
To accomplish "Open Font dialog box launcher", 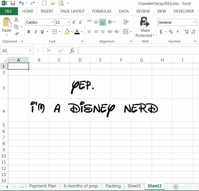I will 82,41.
